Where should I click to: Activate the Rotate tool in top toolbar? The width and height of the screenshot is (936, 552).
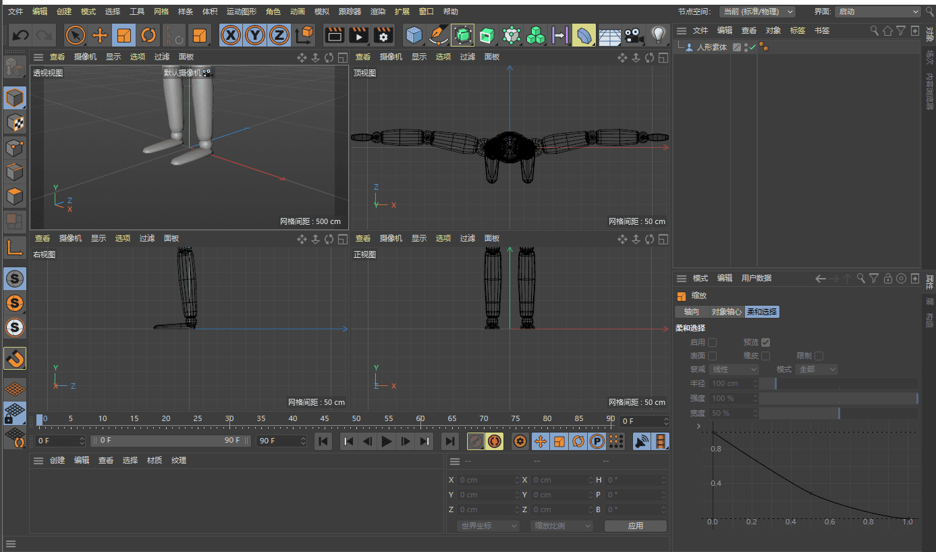(x=148, y=35)
